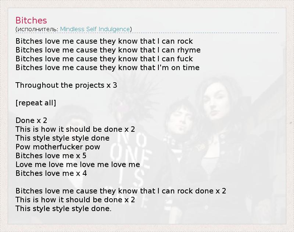Click the lyric line ending in on time

107,68
